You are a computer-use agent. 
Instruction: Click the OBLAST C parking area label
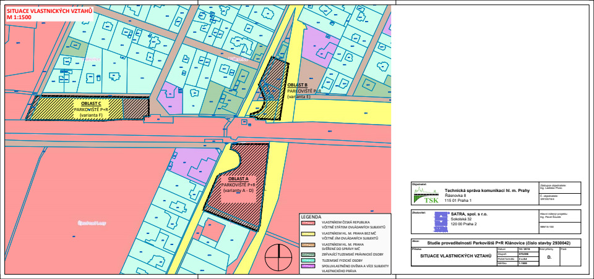[91, 103]
